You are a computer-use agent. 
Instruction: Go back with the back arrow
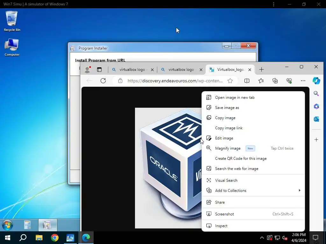point(89,81)
